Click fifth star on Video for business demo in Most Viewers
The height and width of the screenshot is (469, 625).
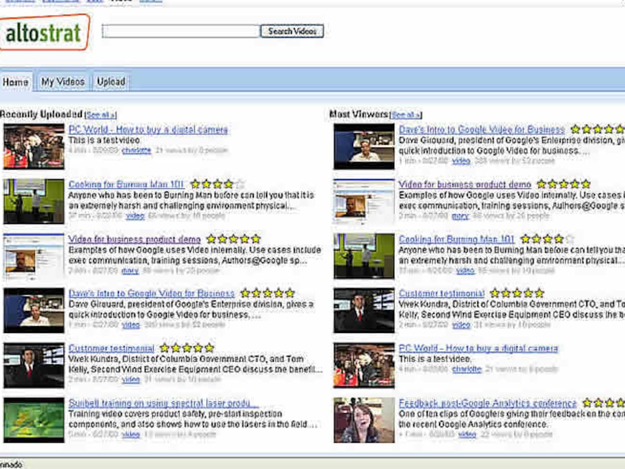(x=586, y=184)
